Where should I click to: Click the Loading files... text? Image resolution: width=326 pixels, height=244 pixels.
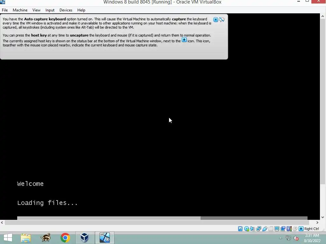(x=47, y=203)
